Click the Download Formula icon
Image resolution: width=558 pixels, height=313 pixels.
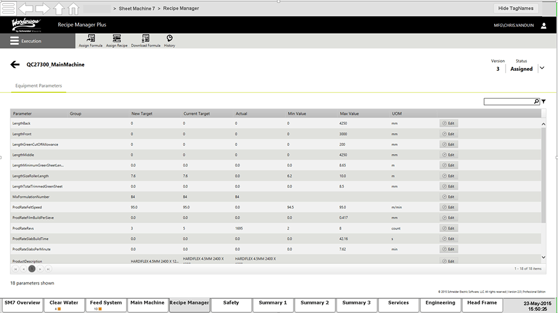[x=145, y=38]
